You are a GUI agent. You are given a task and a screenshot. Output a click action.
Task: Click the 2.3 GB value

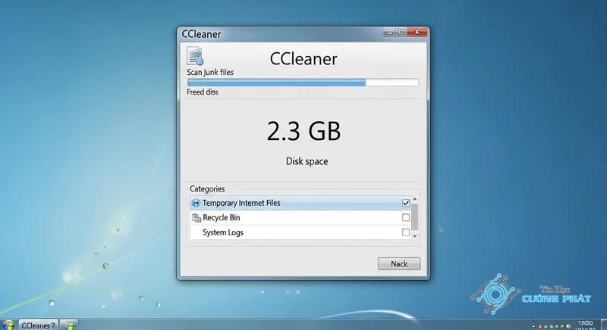tap(304, 131)
